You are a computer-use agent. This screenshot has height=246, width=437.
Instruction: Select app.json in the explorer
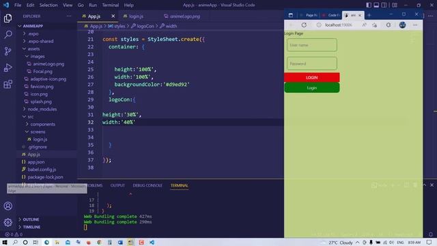(36, 162)
